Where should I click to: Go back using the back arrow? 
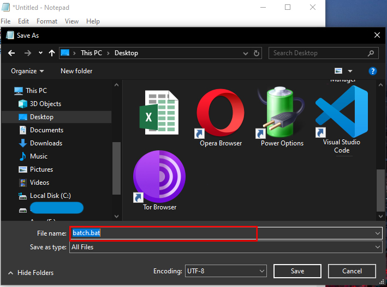[11, 53]
